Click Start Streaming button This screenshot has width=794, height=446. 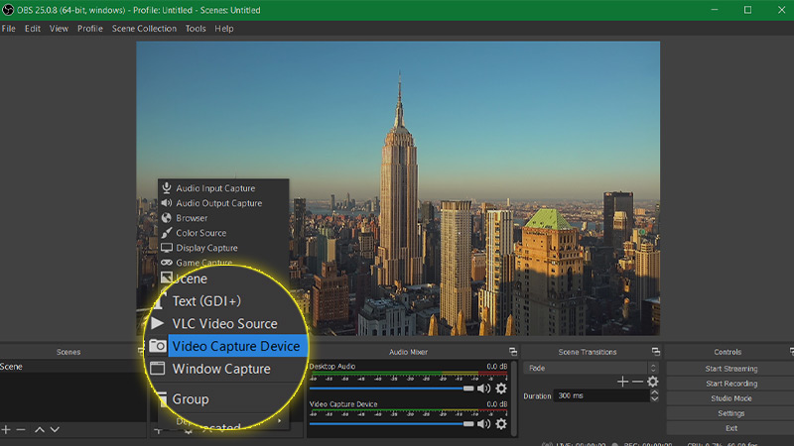click(731, 369)
